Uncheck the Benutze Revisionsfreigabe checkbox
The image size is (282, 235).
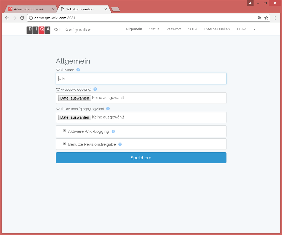point(64,144)
